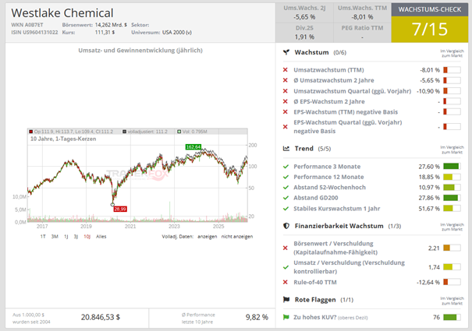Click red X next to Ø Umsatzwachstum 2 Jahre

[286, 80]
